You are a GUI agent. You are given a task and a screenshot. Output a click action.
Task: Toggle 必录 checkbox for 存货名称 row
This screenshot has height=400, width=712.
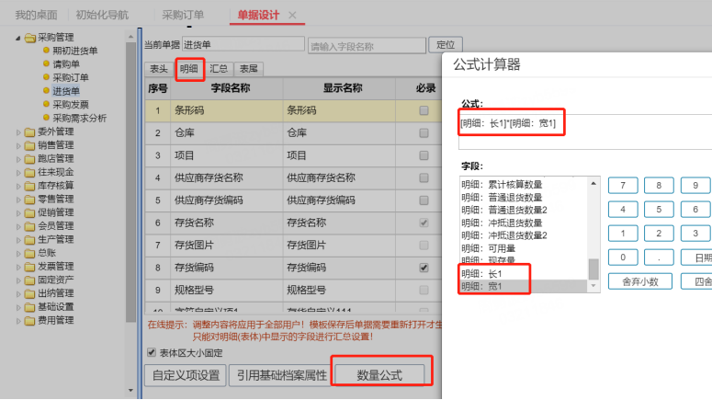[424, 223]
